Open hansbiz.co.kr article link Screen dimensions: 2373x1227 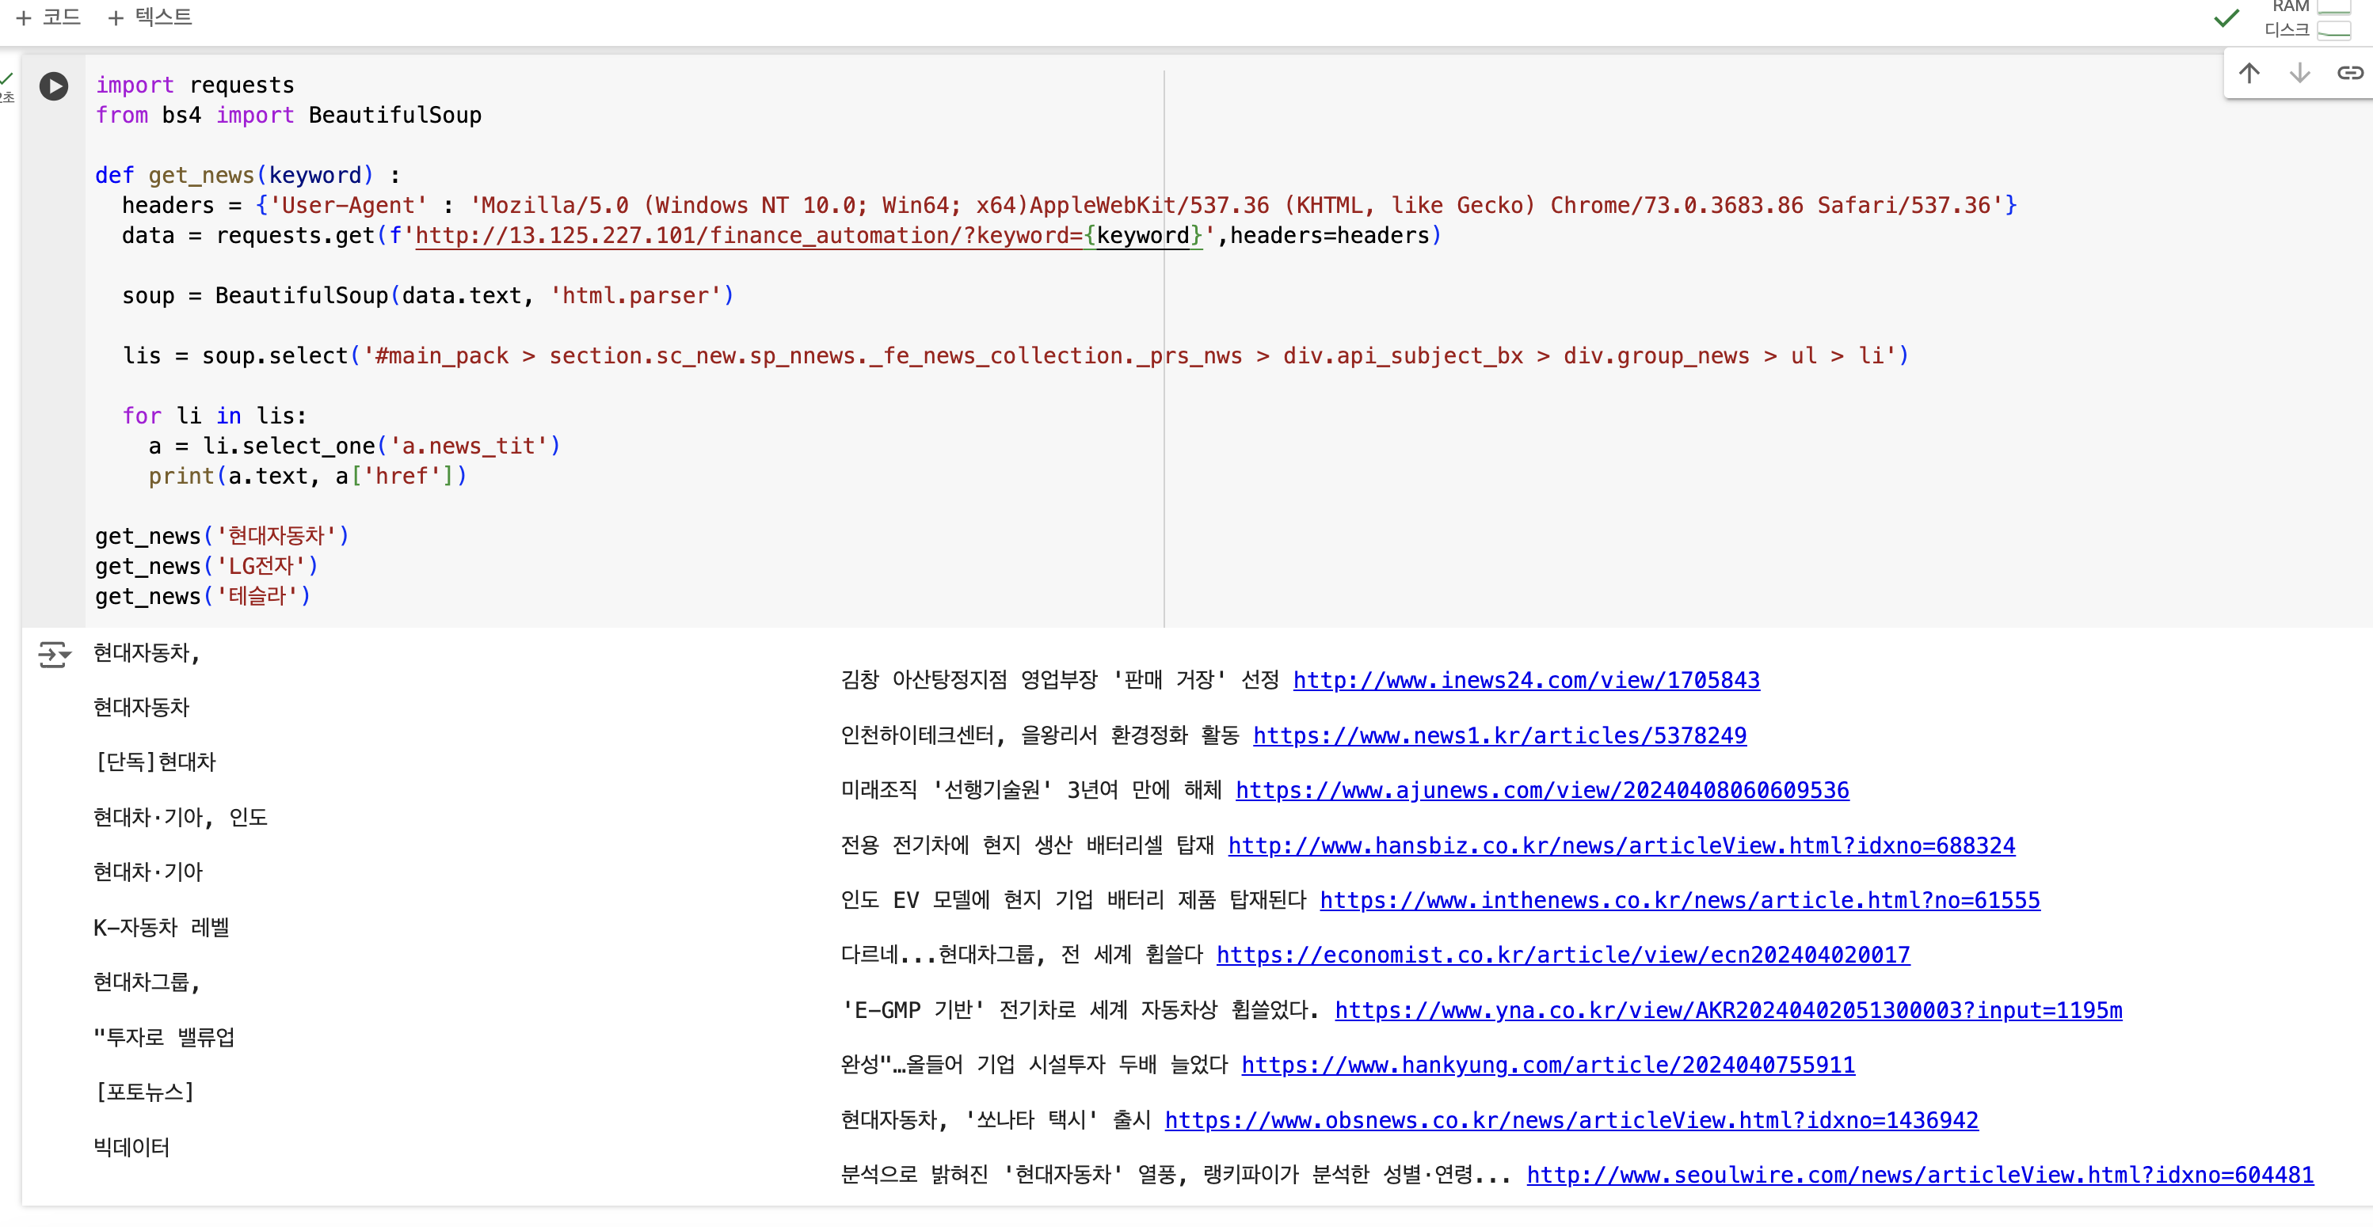pos(1621,846)
